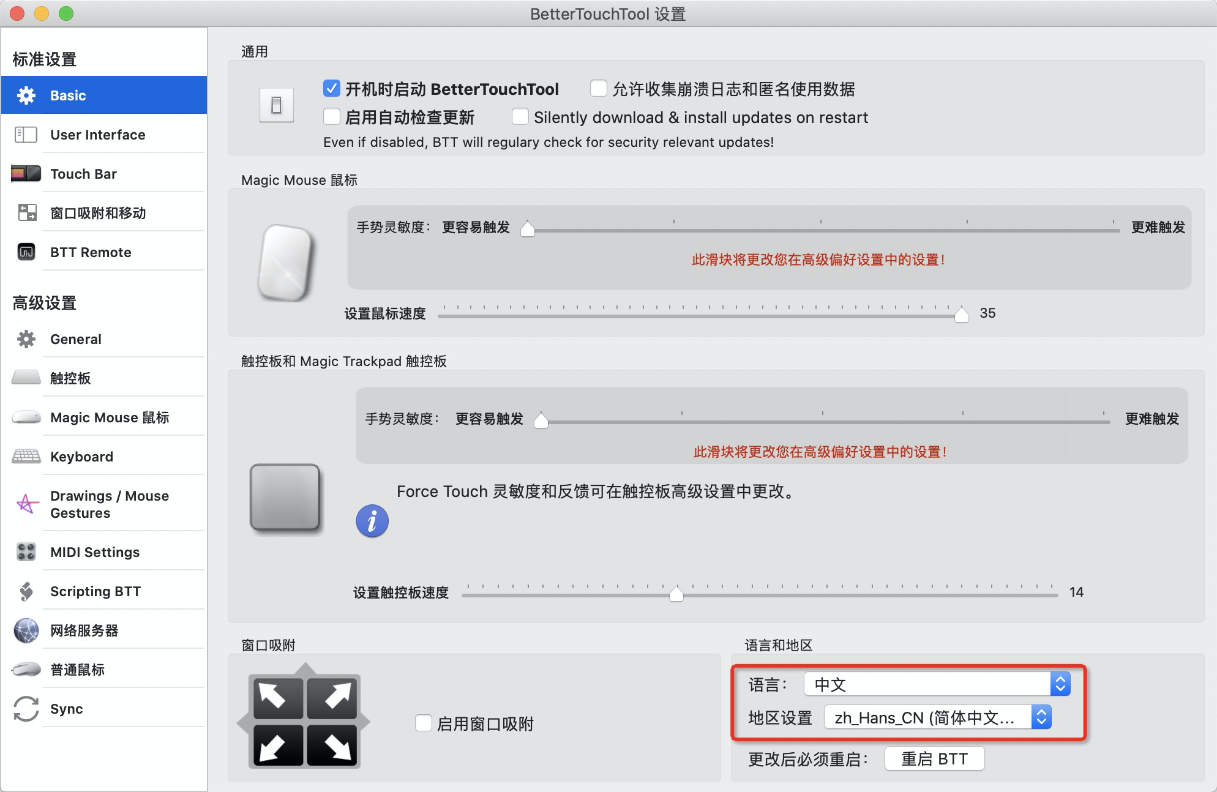Select the 触控板 advanced settings icon
1217x792 pixels.
coord(25,378)
